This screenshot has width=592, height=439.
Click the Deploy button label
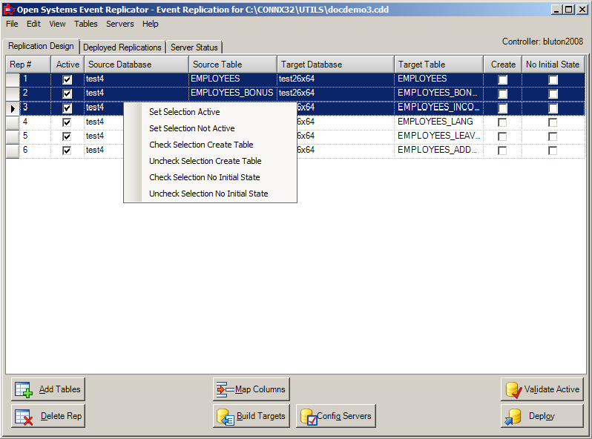click(542, 416)
